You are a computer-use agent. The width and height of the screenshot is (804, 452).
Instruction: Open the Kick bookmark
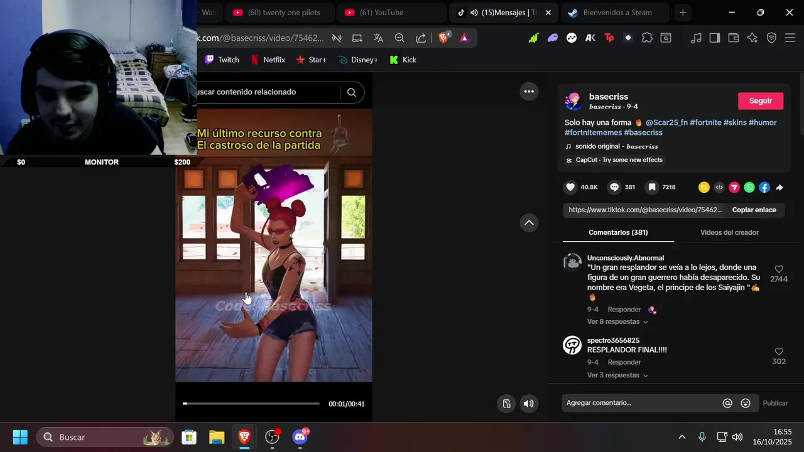(403, 60)
